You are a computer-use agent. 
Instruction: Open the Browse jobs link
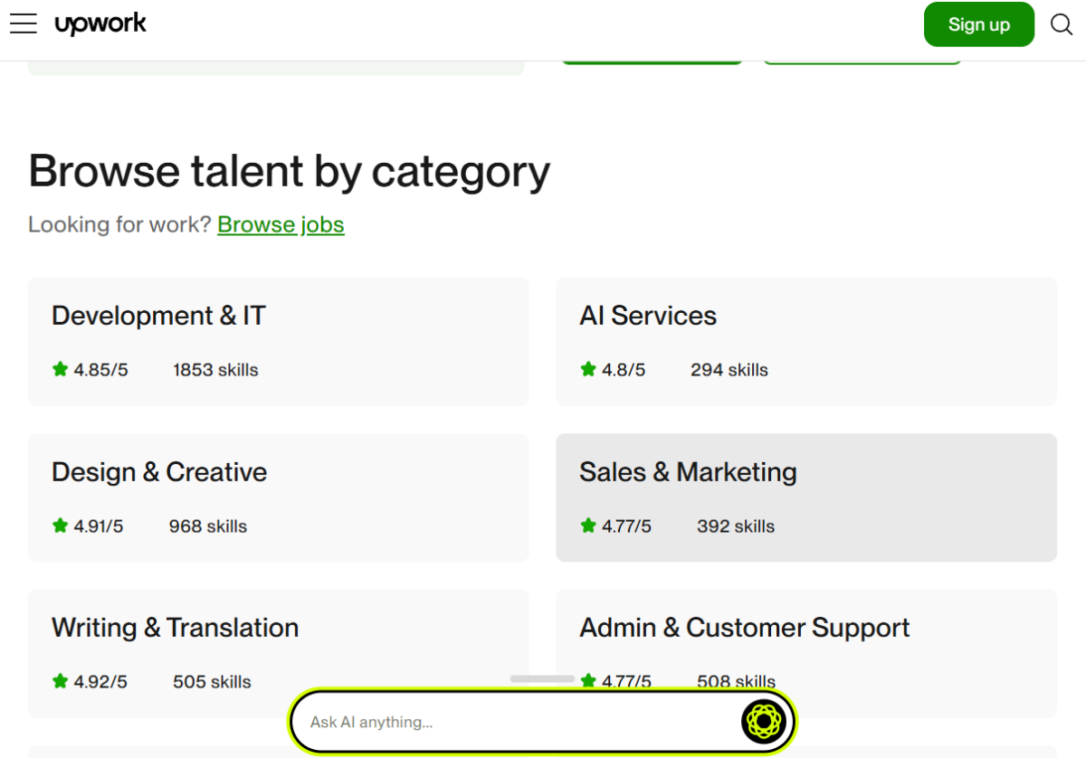coord(281,224)
